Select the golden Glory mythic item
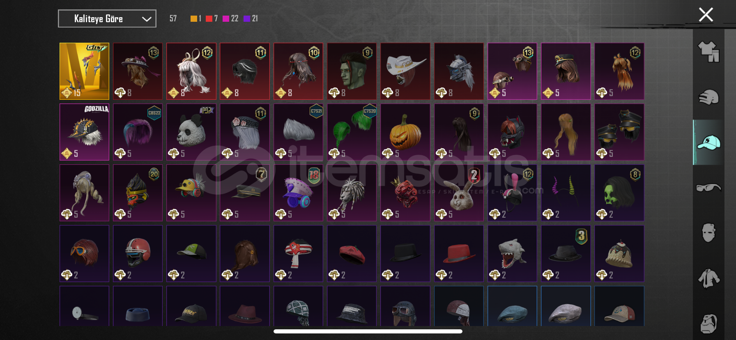Screen dimensions: 736x340 pyautogui.click(x=84, y=71)
